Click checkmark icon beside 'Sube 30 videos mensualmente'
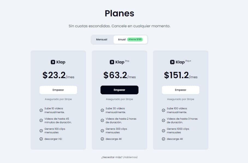This screenshot has width=248, height=163. (102, 110)
